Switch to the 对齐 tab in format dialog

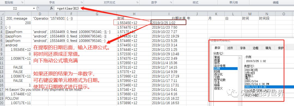230,48
